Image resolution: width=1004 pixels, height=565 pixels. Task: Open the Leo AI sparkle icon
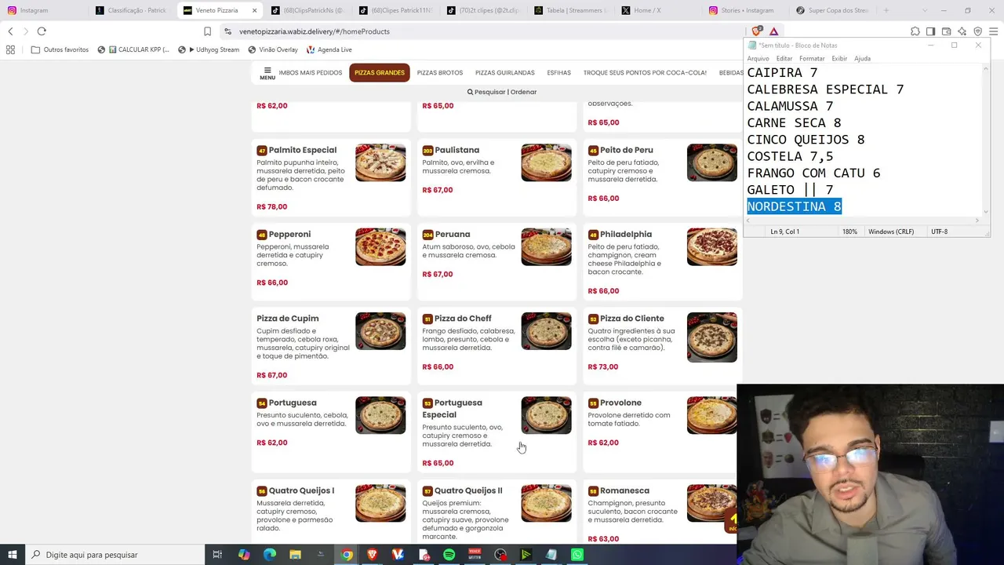962,31
